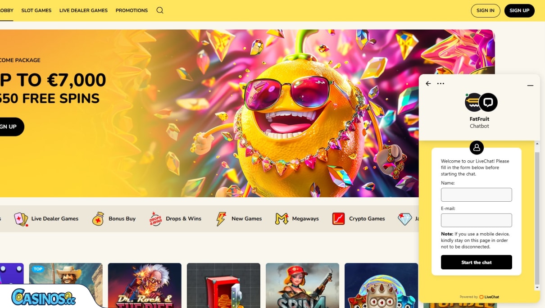Screen dimensions: 545x308
Task: Focus the E-mail input field
Action: pyautogui.click(x=477, y=220)
